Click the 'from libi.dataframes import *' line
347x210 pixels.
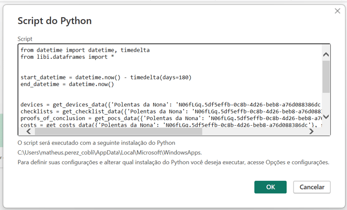click(67, 57)
